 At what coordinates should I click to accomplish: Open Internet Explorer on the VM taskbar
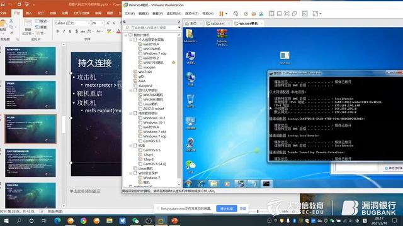[x=201, y=184]
